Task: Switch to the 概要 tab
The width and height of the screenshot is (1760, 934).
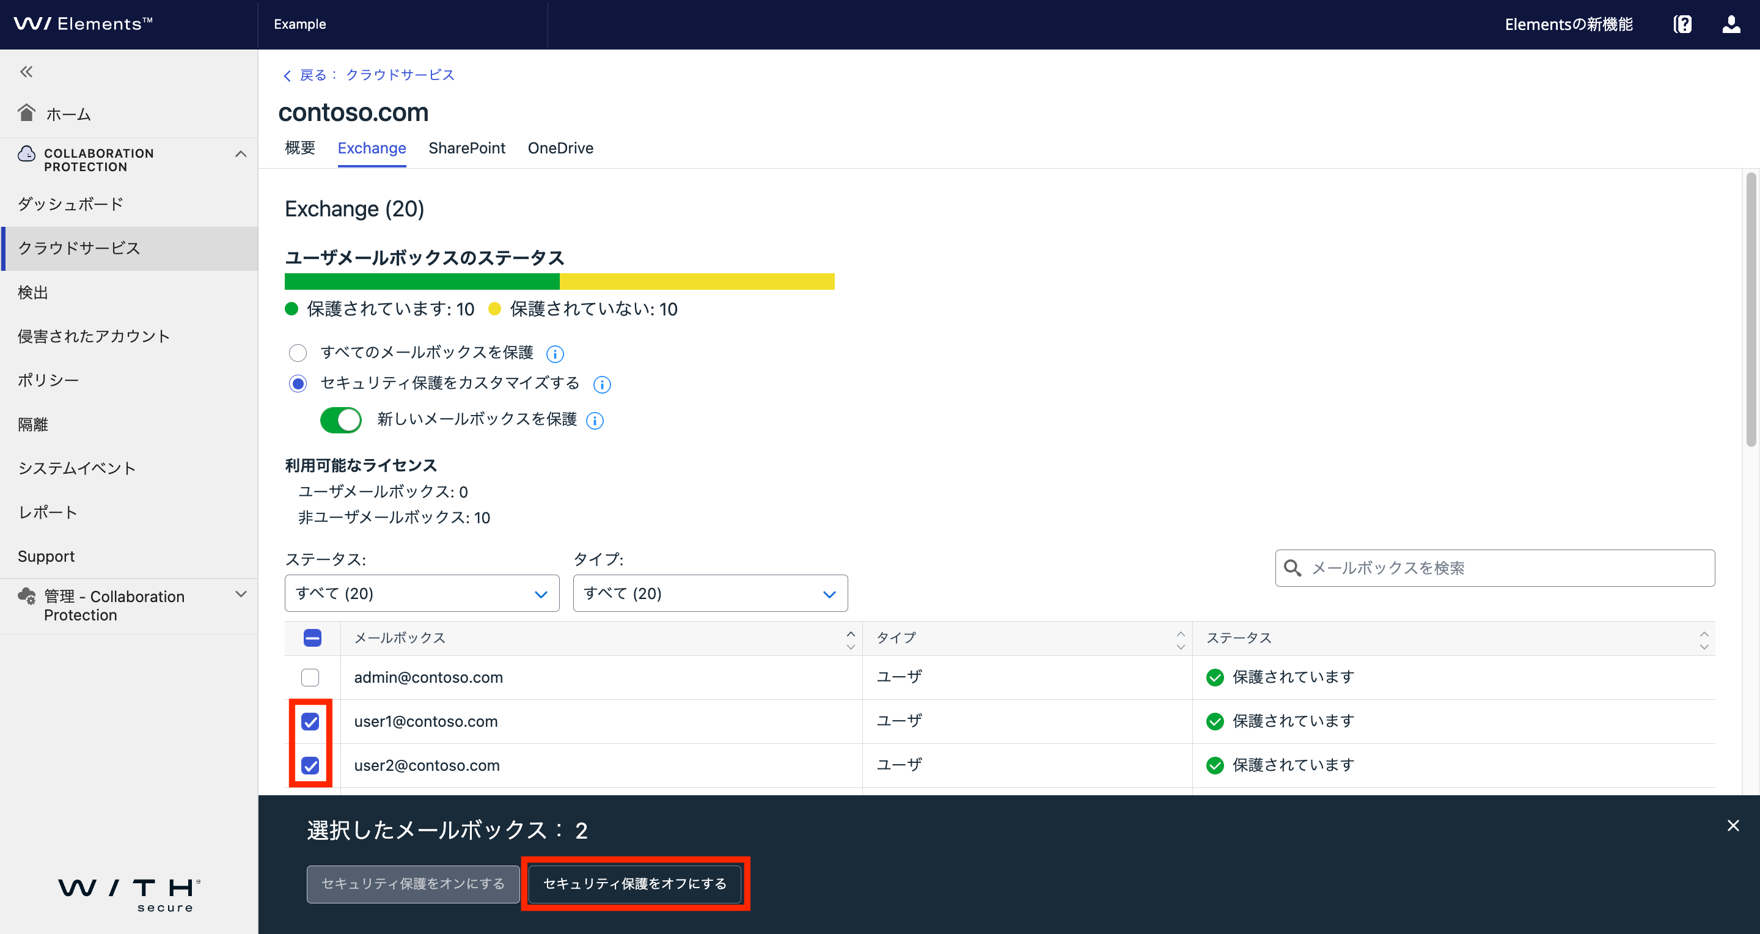Action: 300,149
